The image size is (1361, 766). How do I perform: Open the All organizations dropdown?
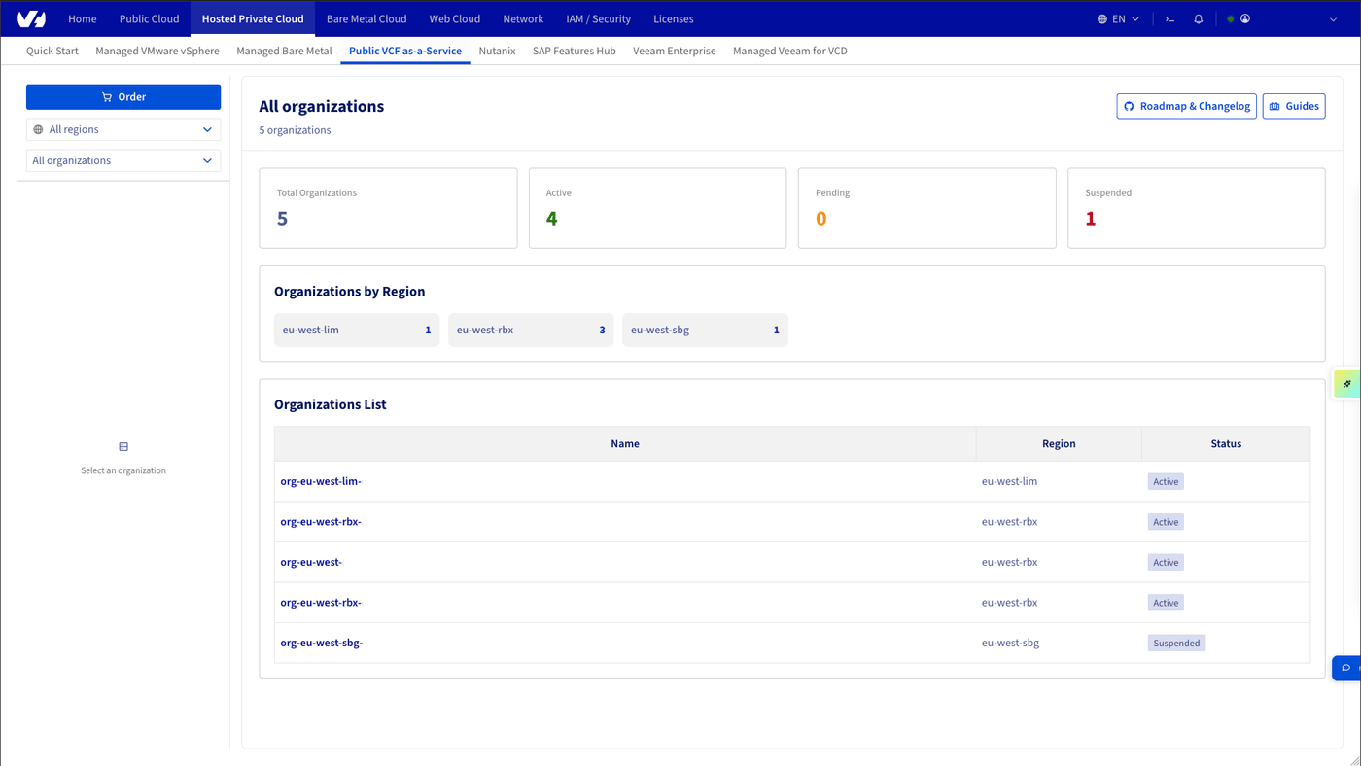[123, 160]
